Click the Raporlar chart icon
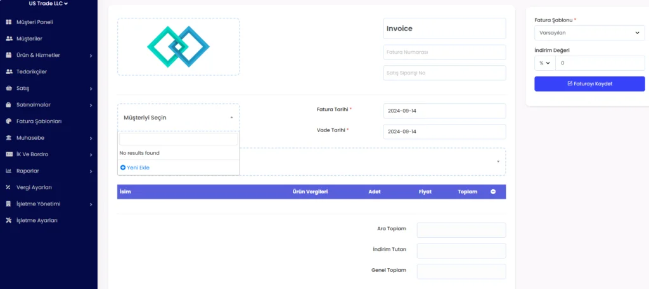Screen dimensions: 649x289 (9, 171)
